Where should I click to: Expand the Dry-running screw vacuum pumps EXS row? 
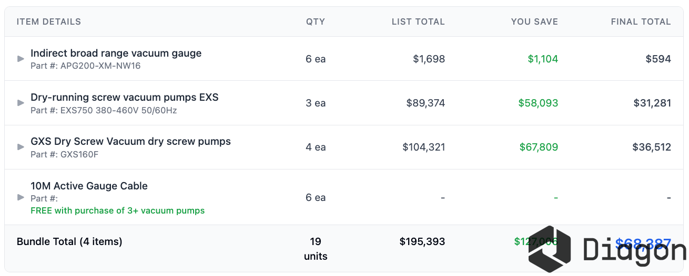[x=21, y=103]
